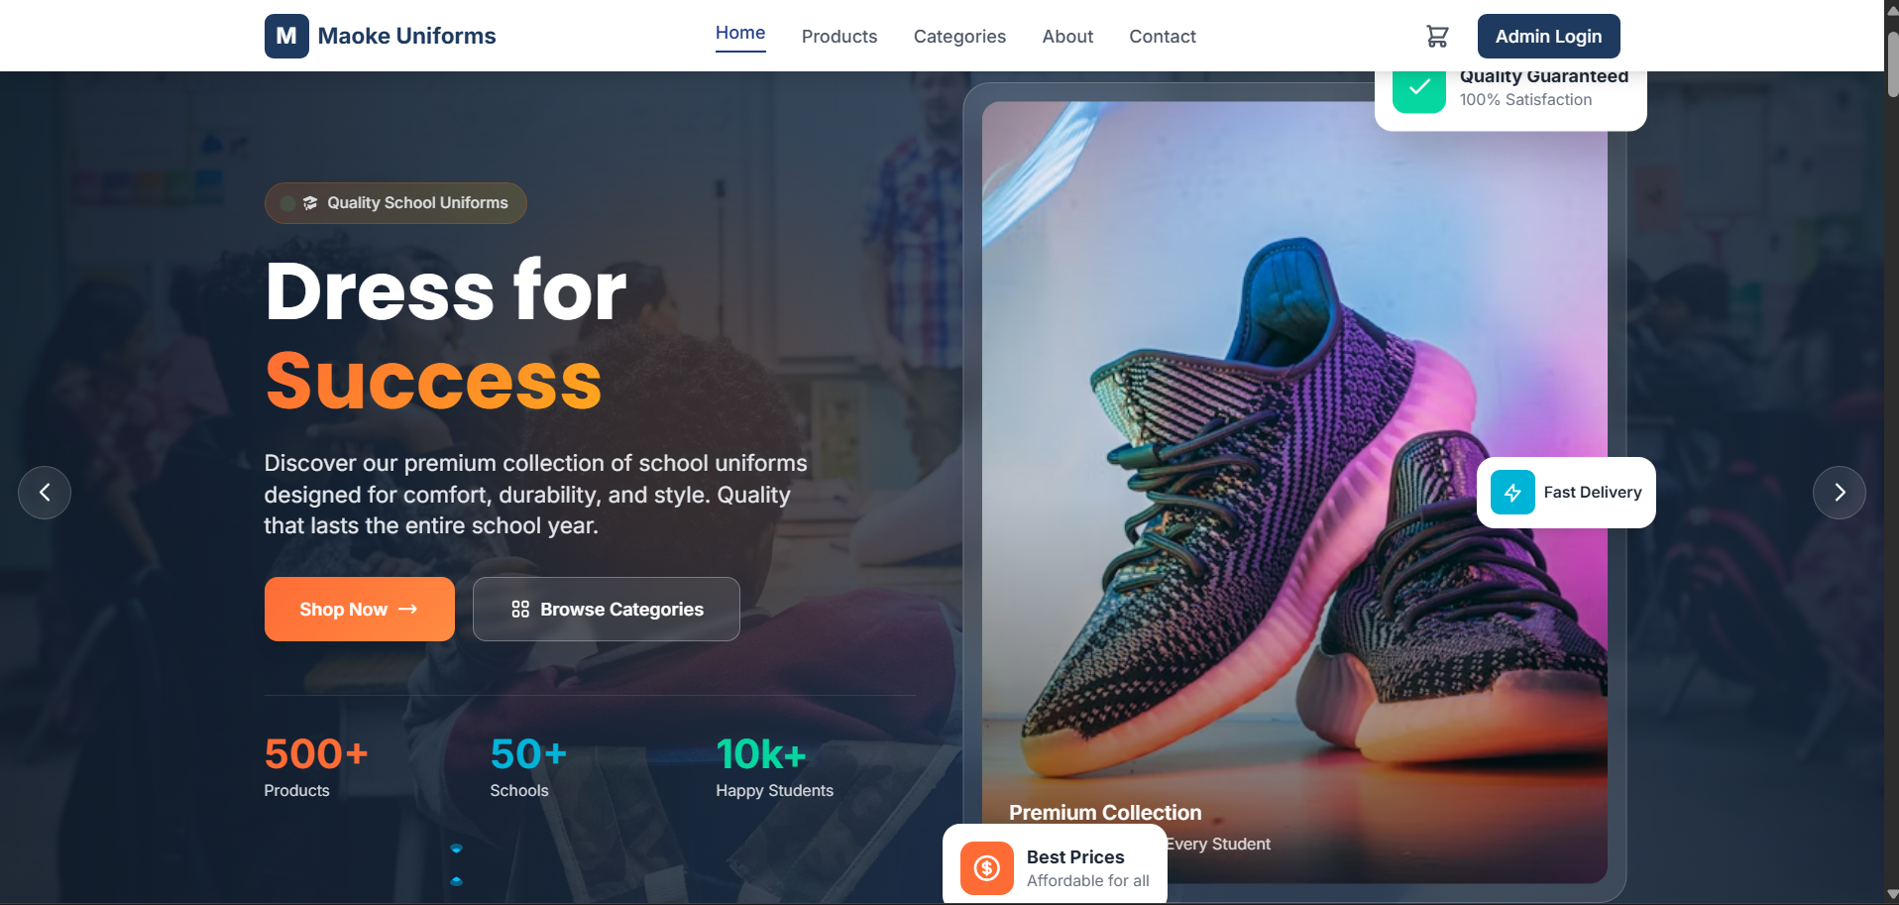1899x905 pixels.
Task: Open the Products menu item
Action: tap(839, 37)
